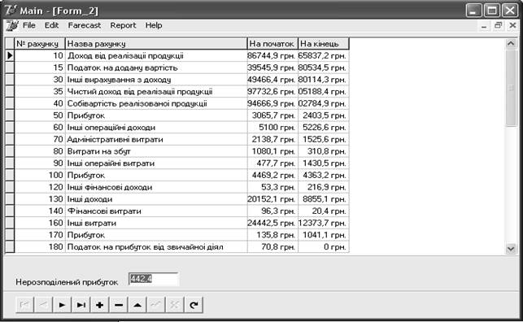Select 'Доход від реалізації продукції' cell

tap(156, 55)
